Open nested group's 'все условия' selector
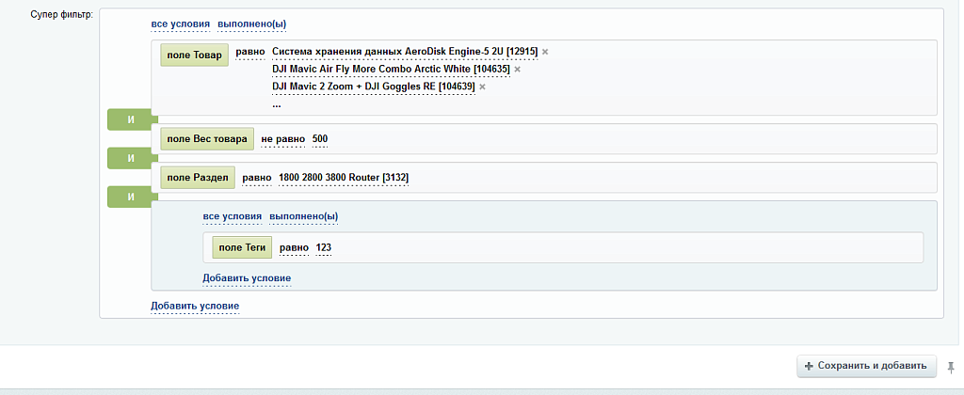This screenshot has height=395, width=964. 232,216
